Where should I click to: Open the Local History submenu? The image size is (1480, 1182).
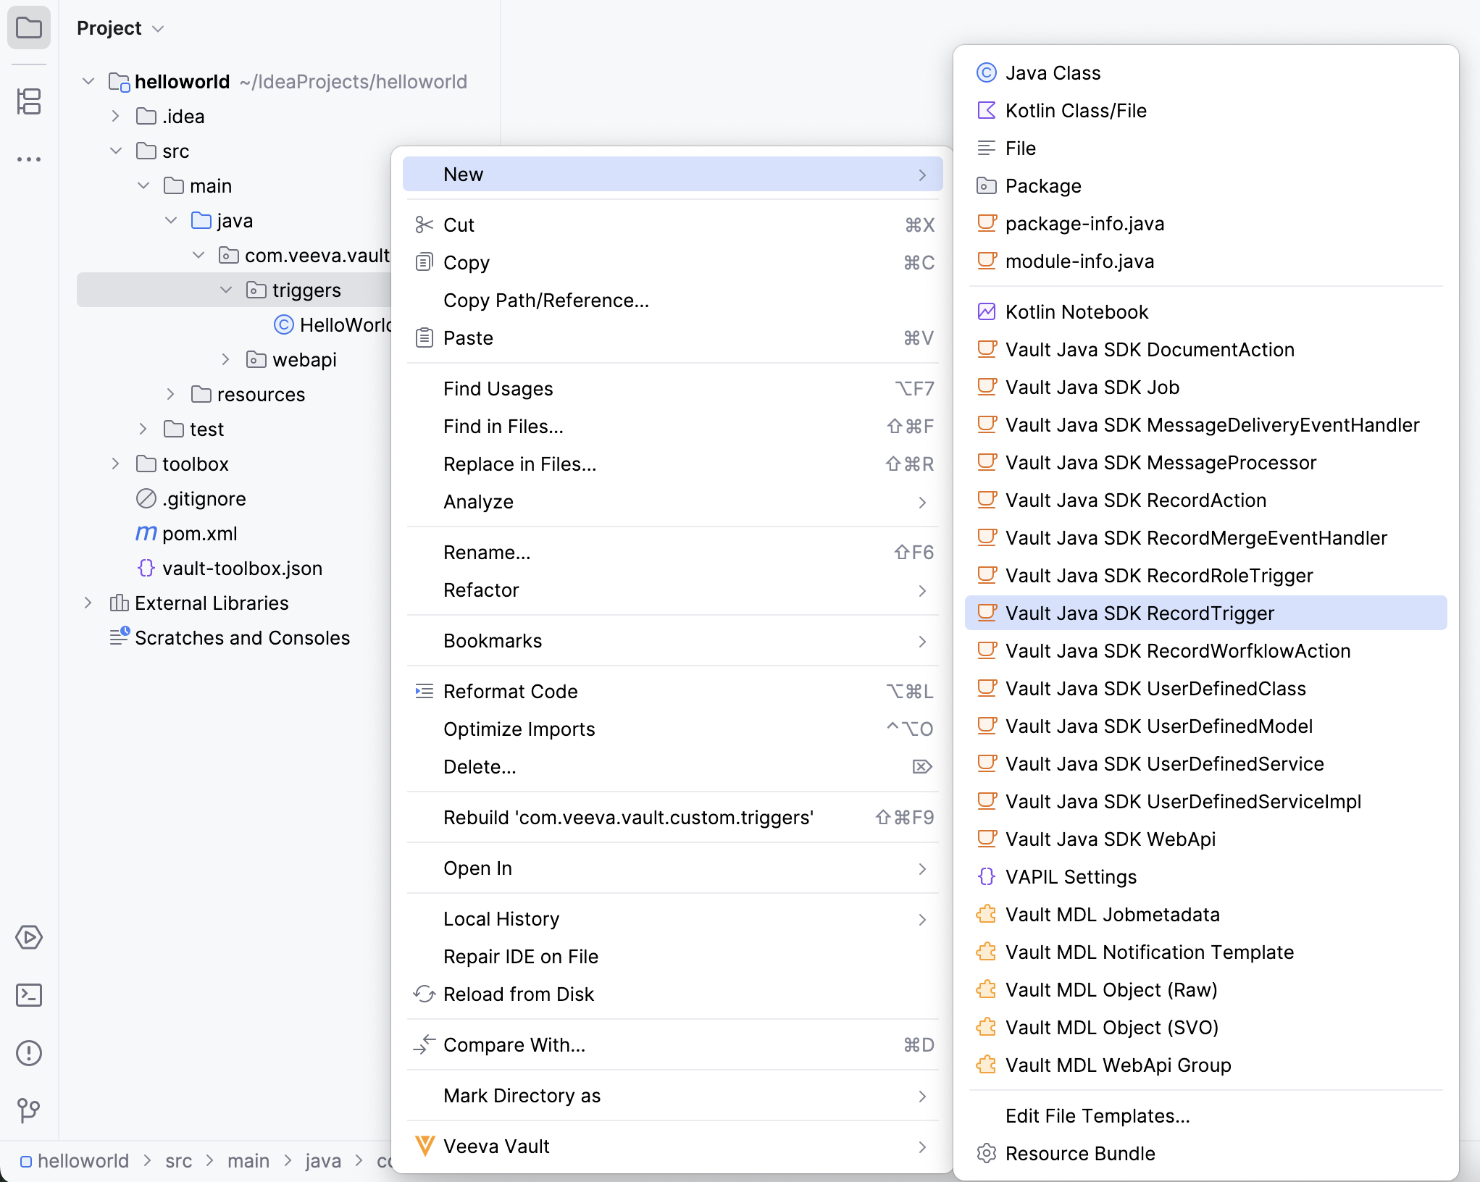(x=672, y=919)
